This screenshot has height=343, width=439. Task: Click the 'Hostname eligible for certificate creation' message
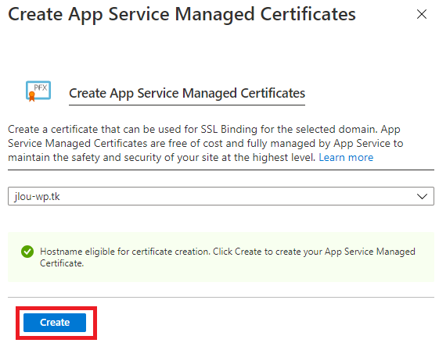pos(125,252)
